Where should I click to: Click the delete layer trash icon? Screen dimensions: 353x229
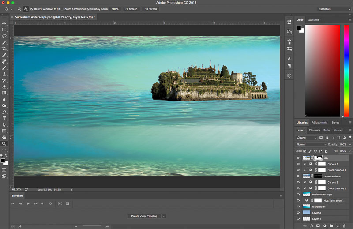[344, 225]
